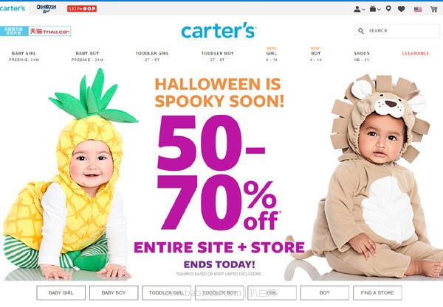The image size is (443, 307).
Task: Click the Halloween 50-70% off banner
Action: pos(219,174)
